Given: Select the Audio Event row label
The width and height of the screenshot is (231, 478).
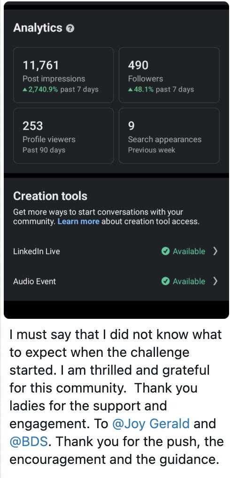Looking at the screenshot, I should click(34, 281).
